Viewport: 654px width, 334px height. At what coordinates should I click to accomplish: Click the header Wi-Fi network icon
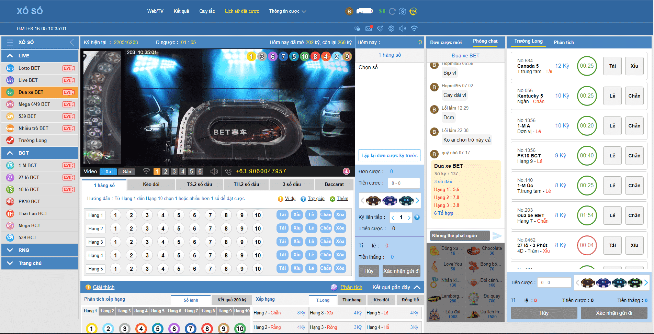tap(414, 29)
